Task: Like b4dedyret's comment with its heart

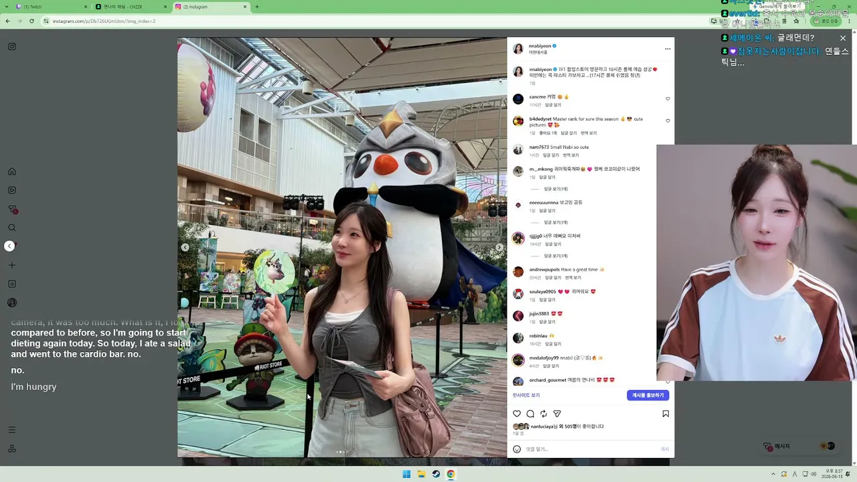Action: click(668, 121)
